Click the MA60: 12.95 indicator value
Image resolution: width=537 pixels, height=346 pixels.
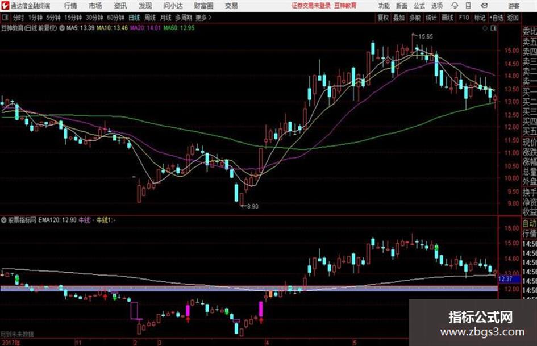point(179,28)
